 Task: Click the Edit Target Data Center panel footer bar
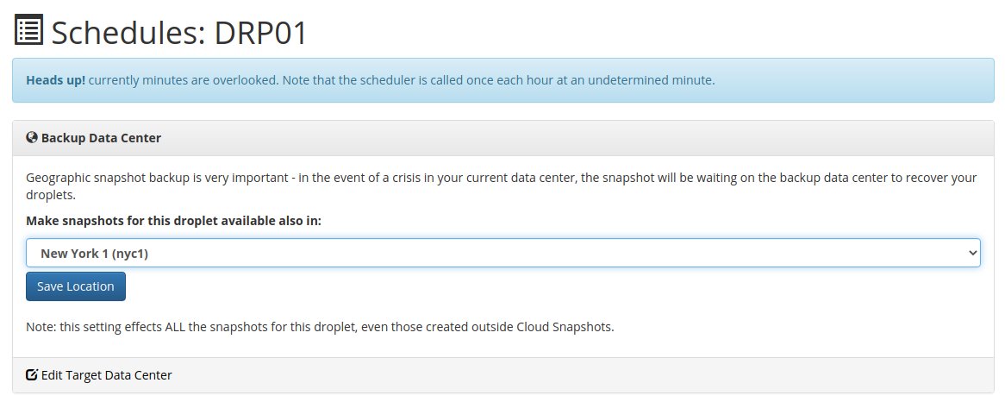click(x=503, y=375)
